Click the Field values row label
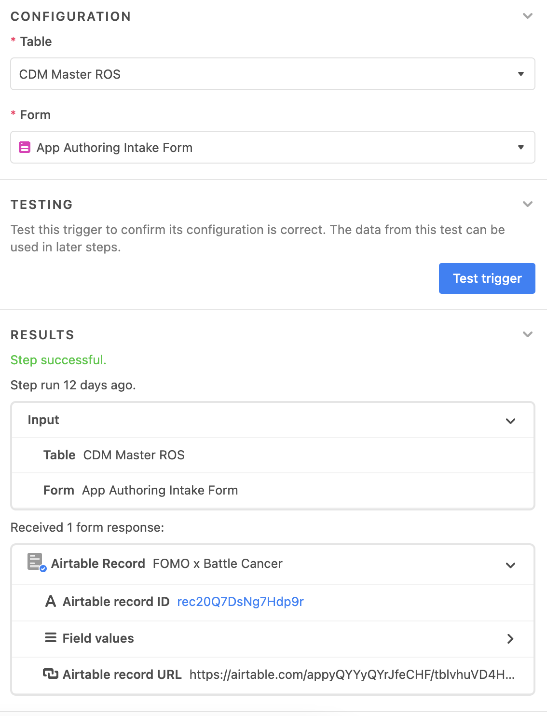The image size is (547, 716). [98, 638]
